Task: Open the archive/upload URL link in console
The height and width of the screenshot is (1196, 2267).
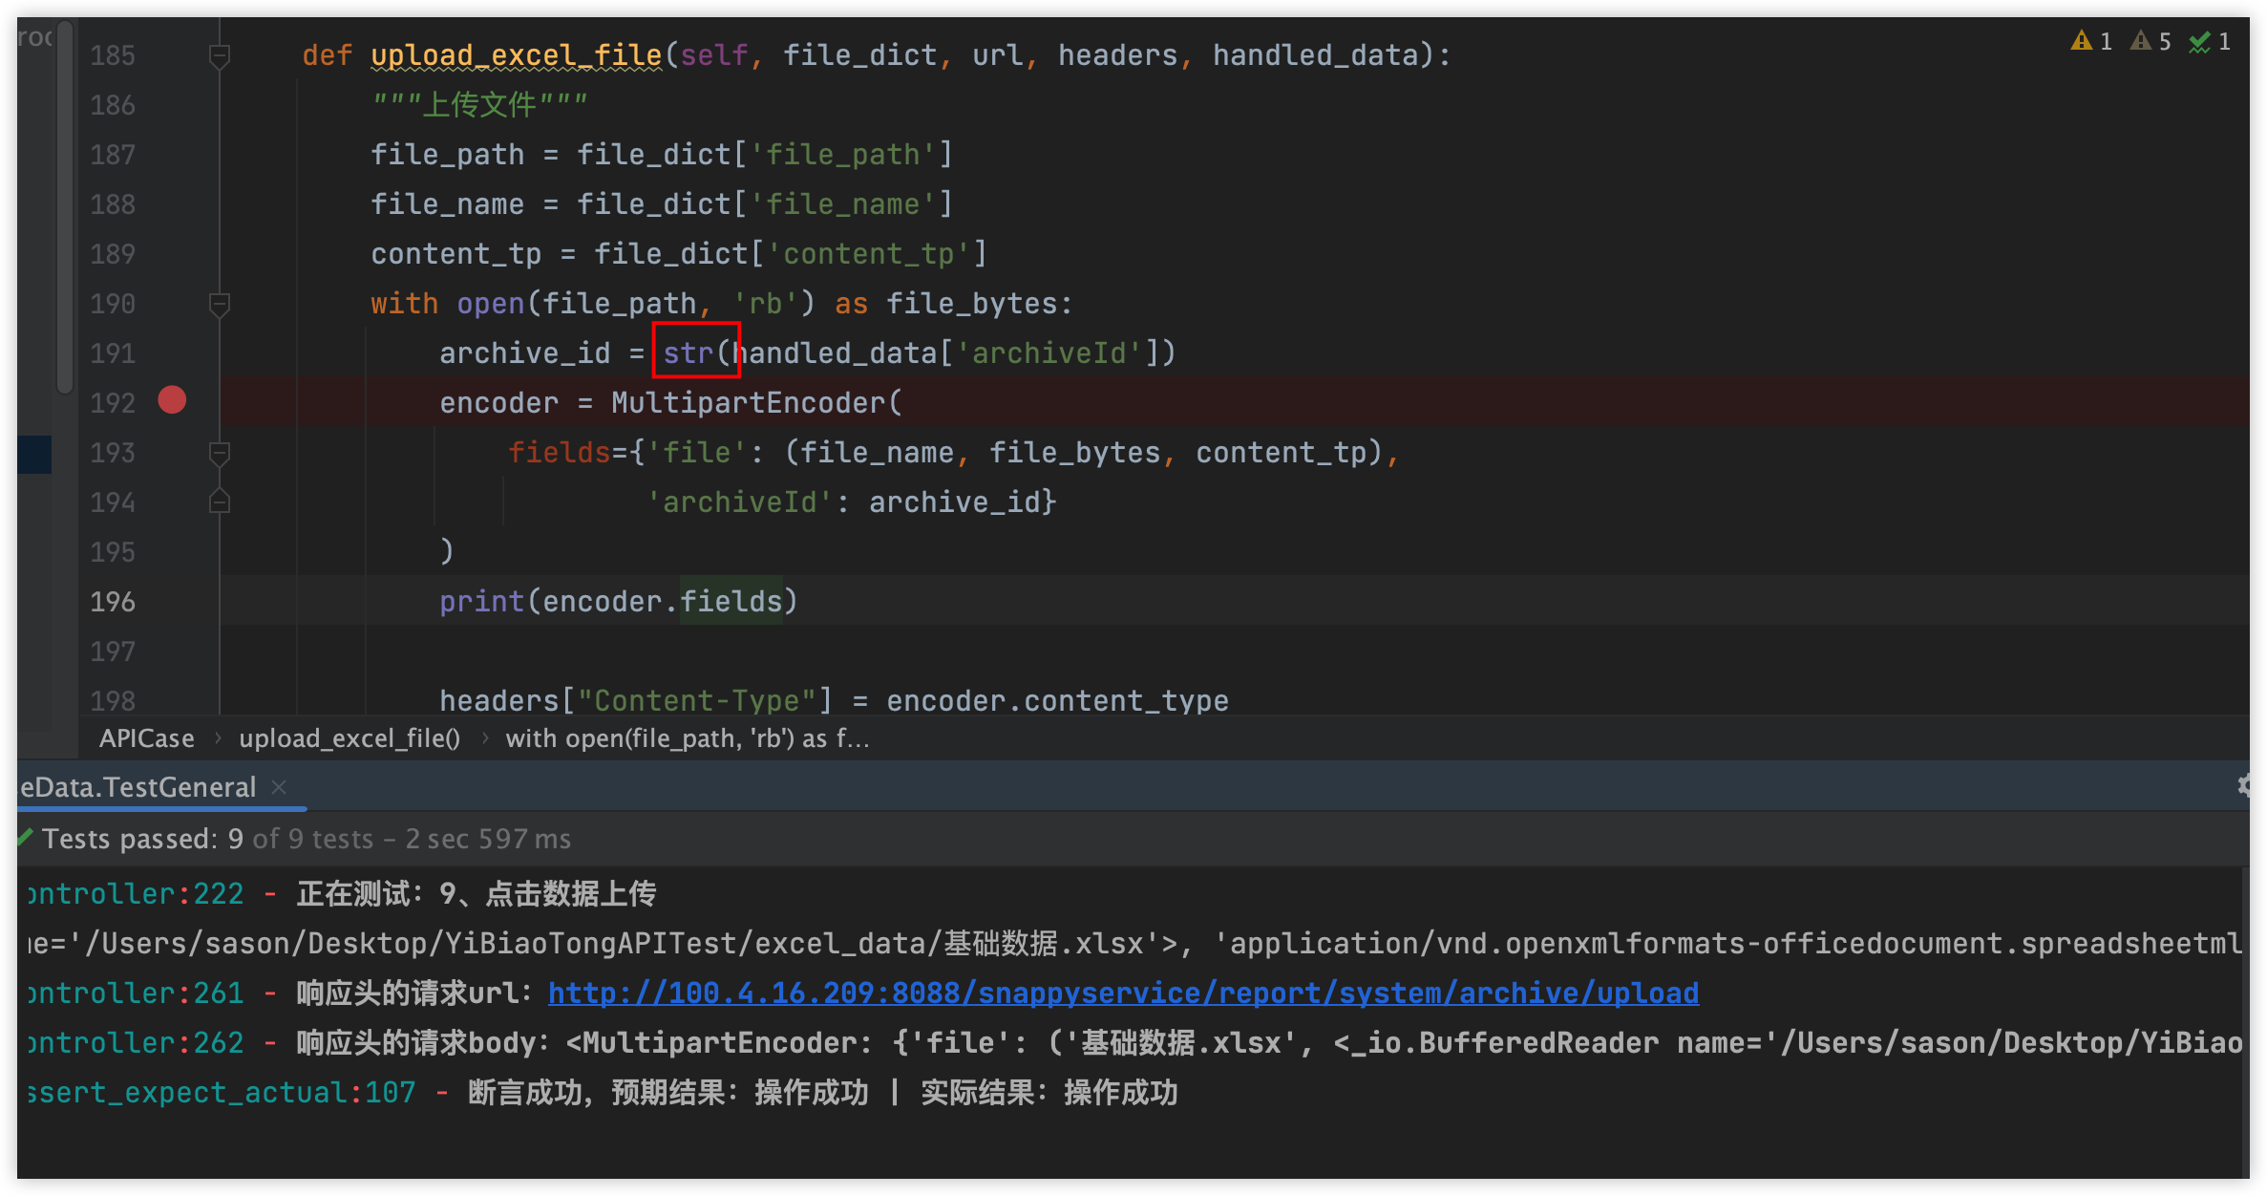Action: (x=1123, y=993)
